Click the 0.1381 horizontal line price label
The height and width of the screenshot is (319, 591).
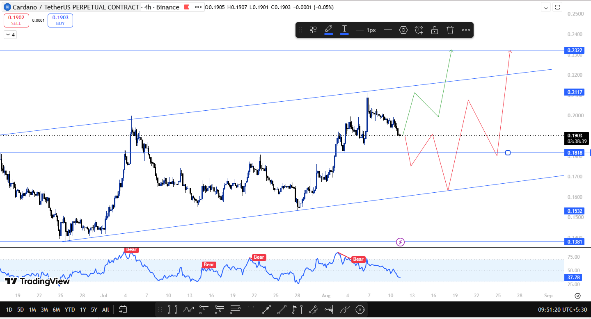575,242
